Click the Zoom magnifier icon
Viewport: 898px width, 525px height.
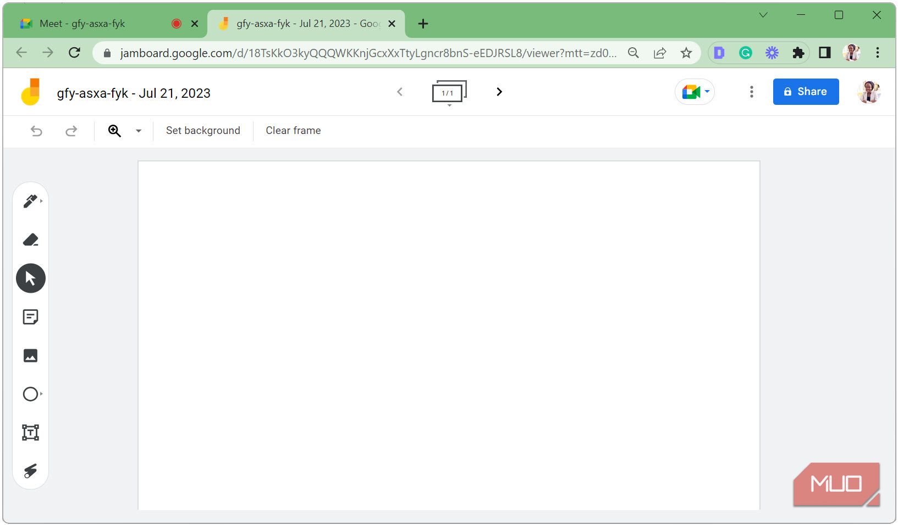(x=114, y=131)
